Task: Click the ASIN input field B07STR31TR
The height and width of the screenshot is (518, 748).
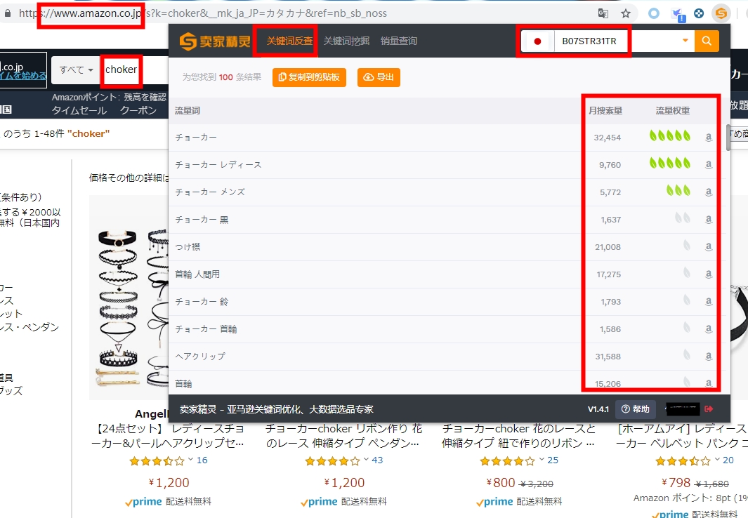Action: [617, 41]
